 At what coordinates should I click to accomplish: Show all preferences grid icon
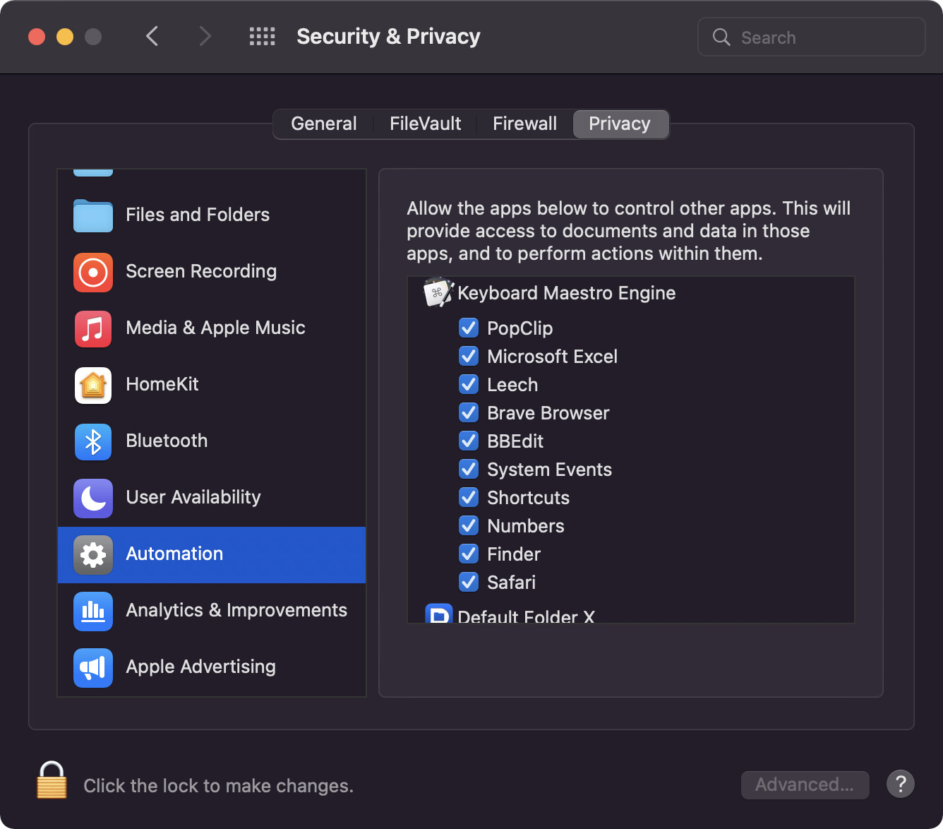[x=262, y=37]
